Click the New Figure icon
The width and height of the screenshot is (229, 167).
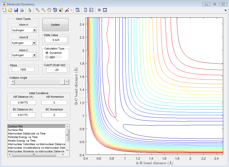tap(4, 10)
